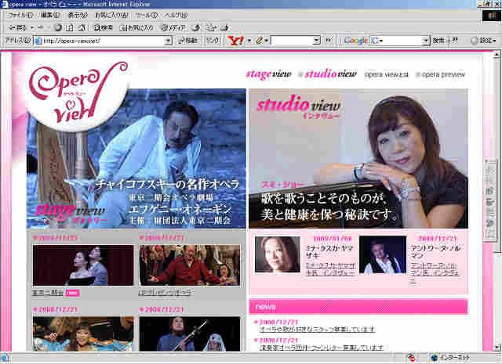Open the pencil icon dropdown arrow
The image size is (502, 364).
click(267, 41)
